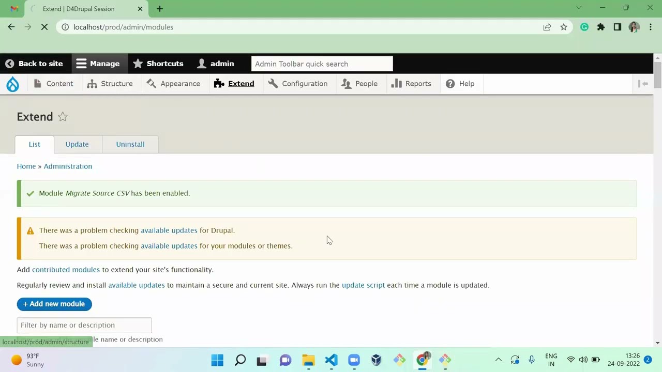Open the contributed modules link
The height and width of the screenshot is (372, 662).
pos(66,270)
